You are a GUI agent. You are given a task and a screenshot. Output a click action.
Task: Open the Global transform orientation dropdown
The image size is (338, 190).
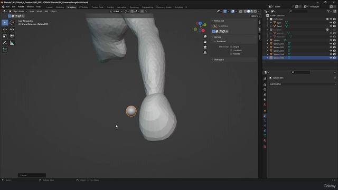coord(116,11)
